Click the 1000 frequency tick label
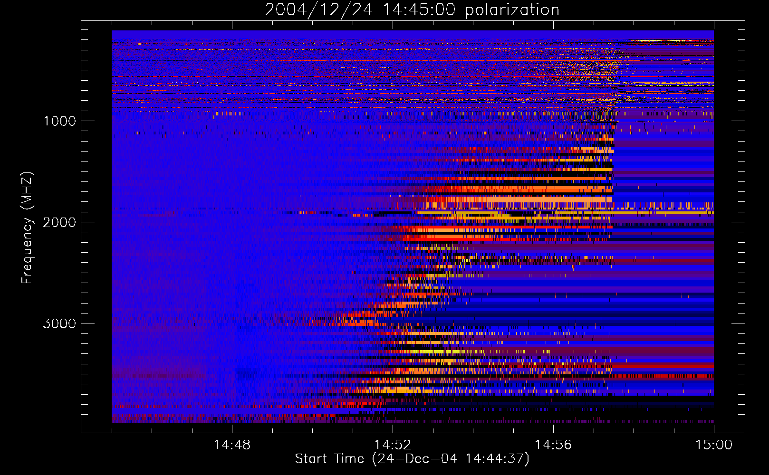The image size is (769, 475). [x=59, y=121]
